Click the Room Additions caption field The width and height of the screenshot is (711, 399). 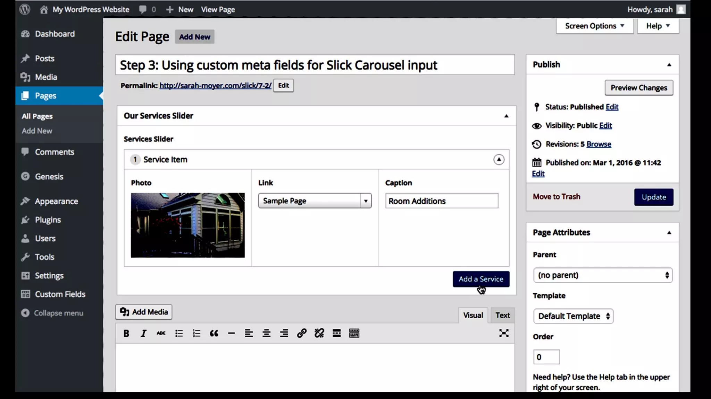(441, 201)
